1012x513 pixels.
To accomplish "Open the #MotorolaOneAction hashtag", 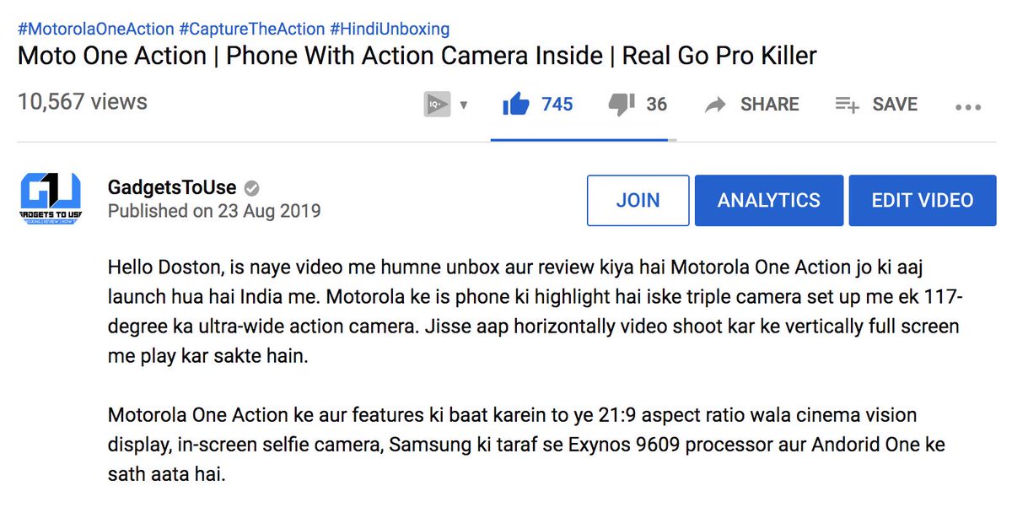I will [x=96, y=29].
